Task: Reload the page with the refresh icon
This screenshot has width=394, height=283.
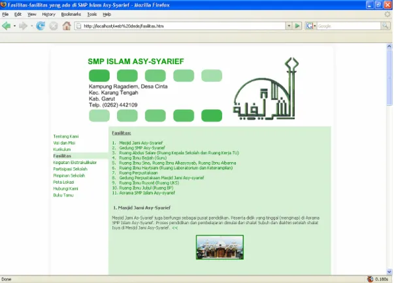Action: tap(41, 26)
